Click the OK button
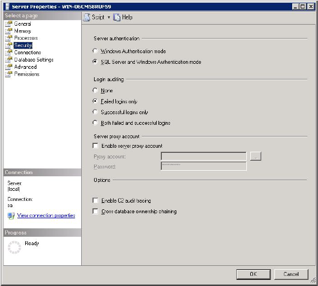The image size is (318, 286). point(253,274)
